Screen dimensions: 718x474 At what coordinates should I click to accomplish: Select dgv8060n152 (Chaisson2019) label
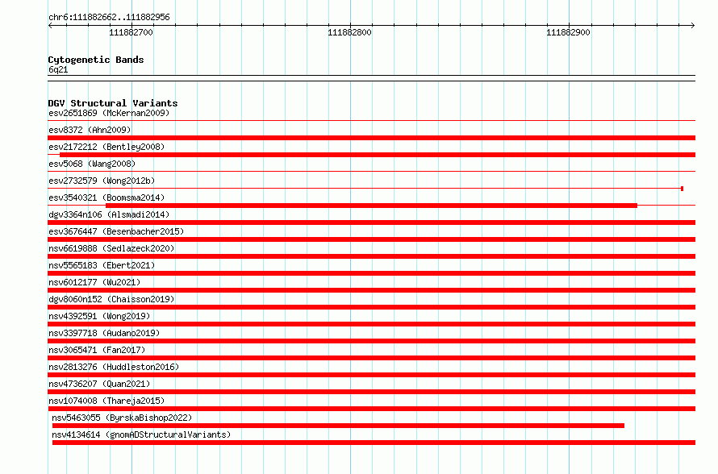(x=111, y=299)
